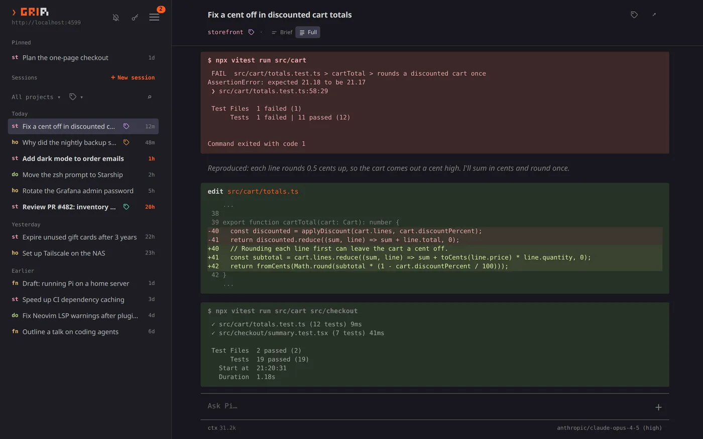Screen dimensions: 703x439
Task: Click the storefront project link
Action: [225, 32]
